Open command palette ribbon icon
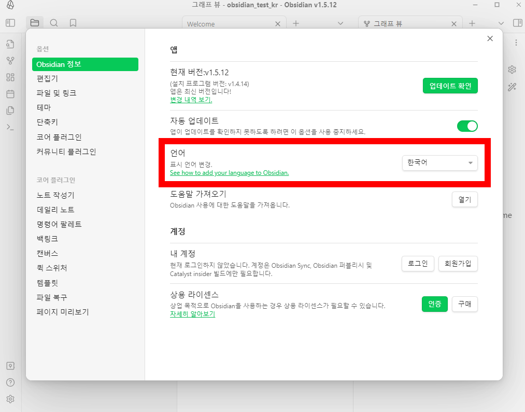 pos(10,127)
